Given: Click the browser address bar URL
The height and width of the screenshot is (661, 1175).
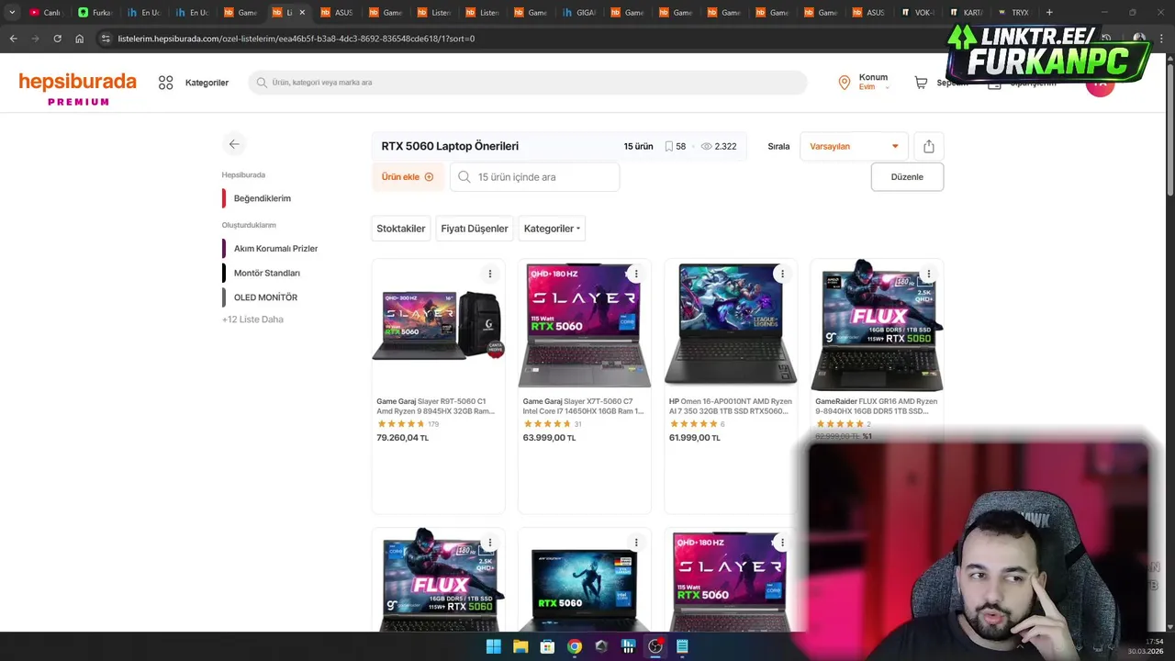Looking at the screenshot, I should 296,39.
